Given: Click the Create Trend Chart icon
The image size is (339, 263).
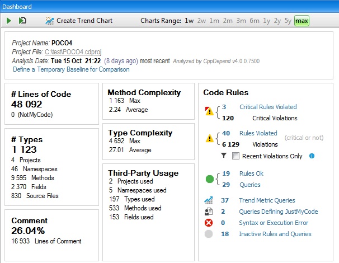Looking at the screenshot, I should [49, 21].
